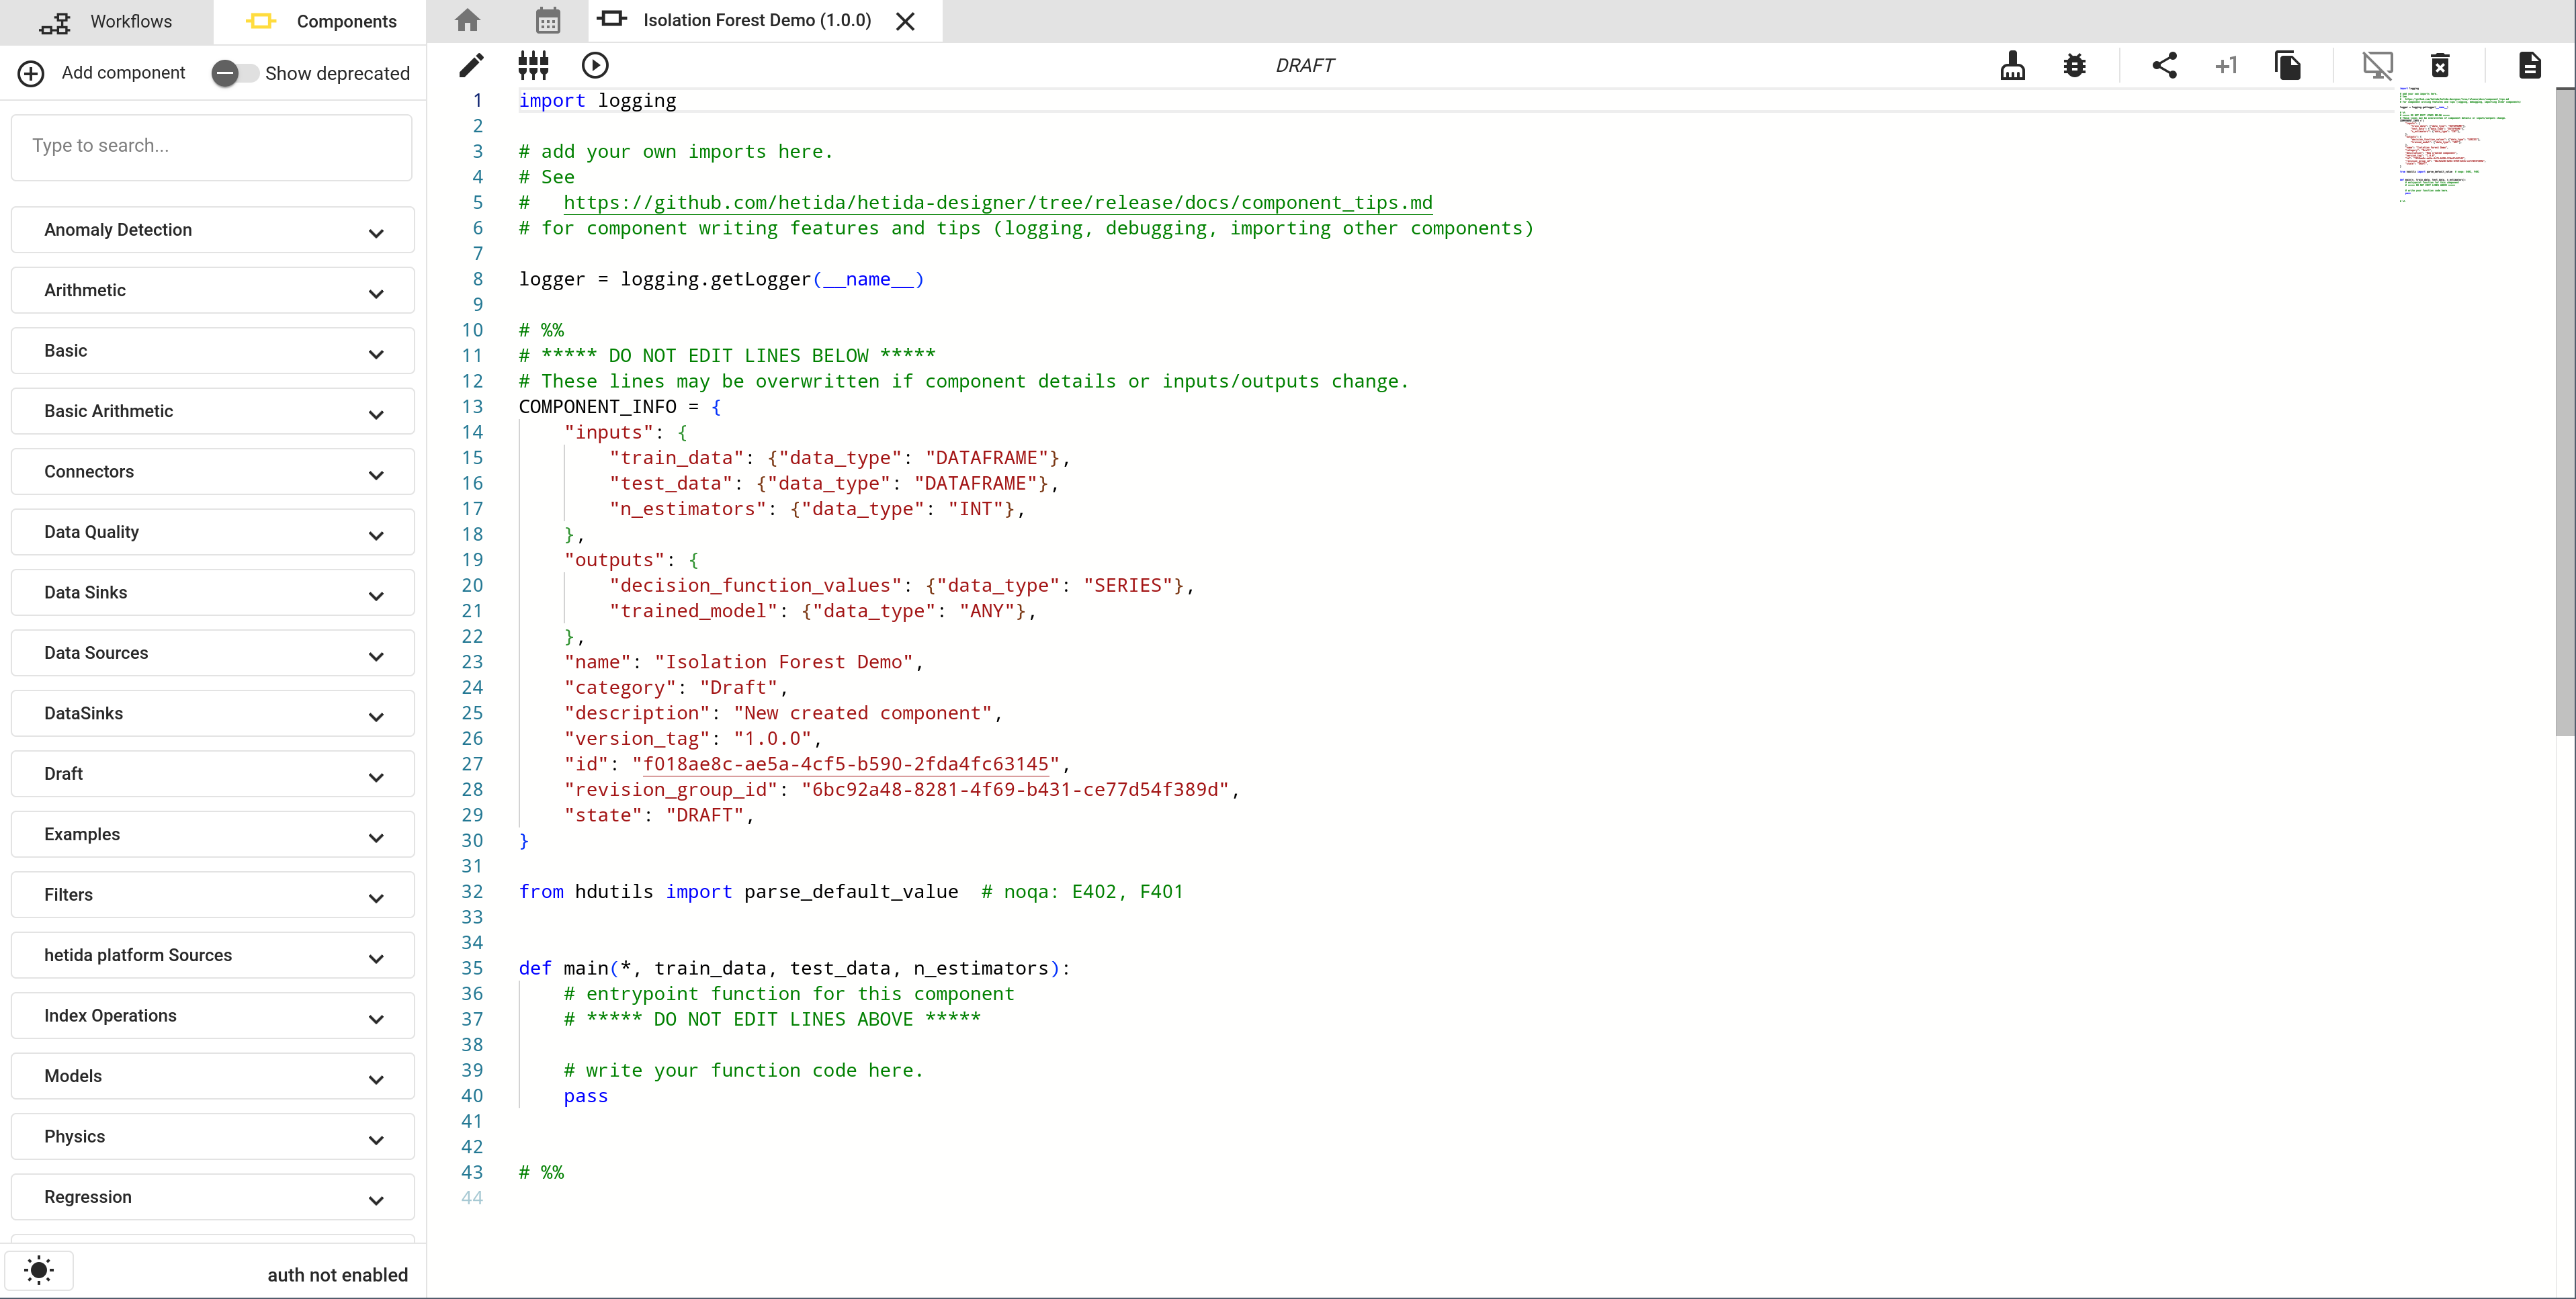Screen dimensions: 2576x1299
Task: Toggle the Show deprecated switch
Action: (x=234, y=73)
